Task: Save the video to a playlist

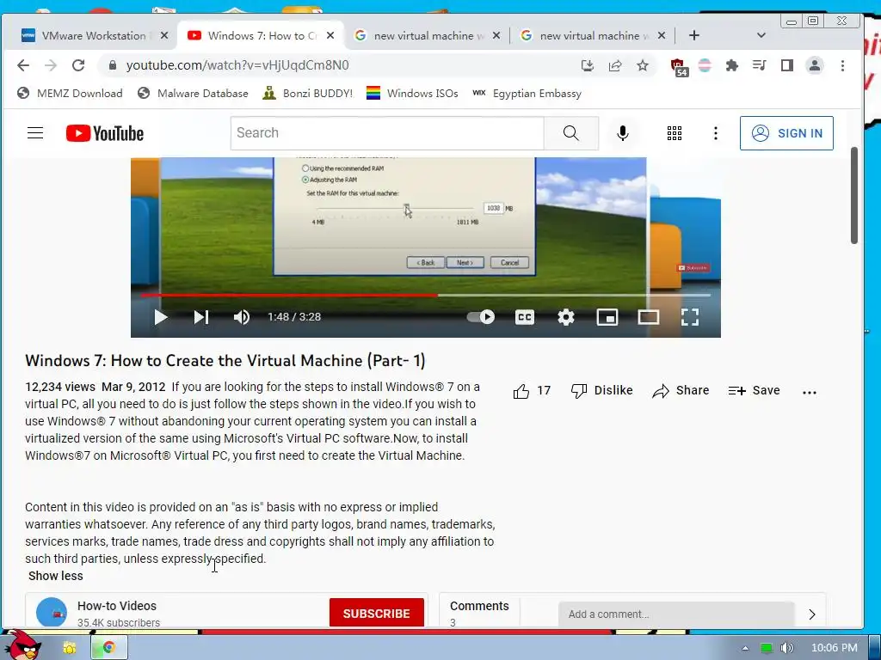Action: click(754, 391)
